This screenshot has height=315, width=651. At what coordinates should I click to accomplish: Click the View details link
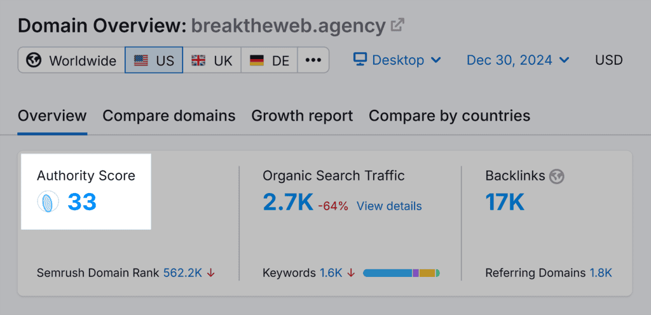pos(389,206)
